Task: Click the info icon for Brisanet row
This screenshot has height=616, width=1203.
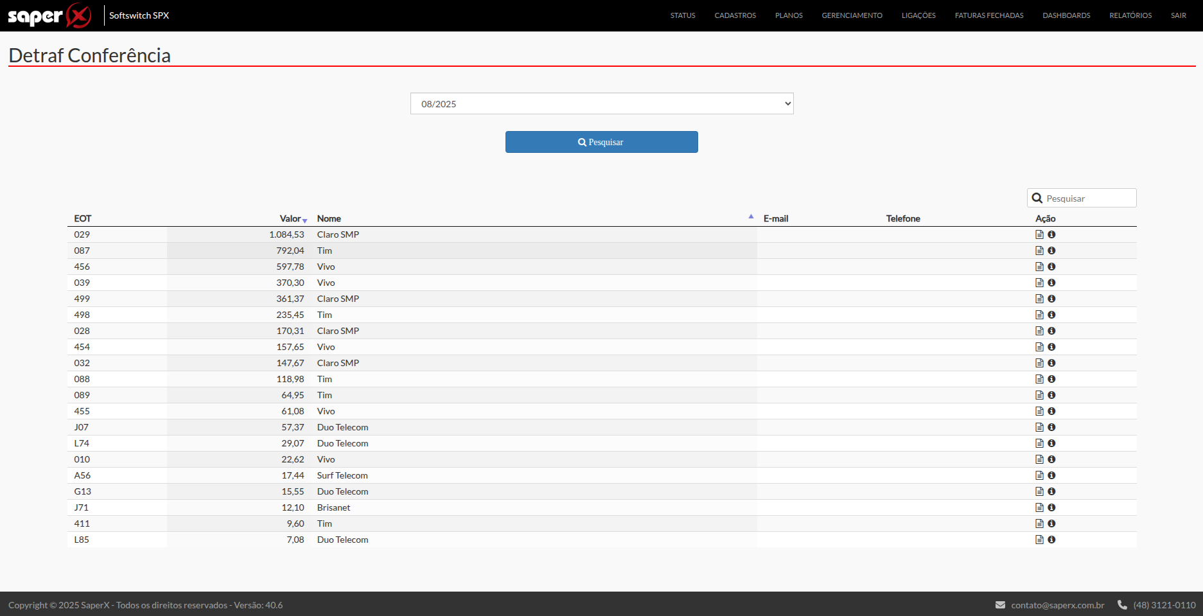Action: pos(1051,507)
